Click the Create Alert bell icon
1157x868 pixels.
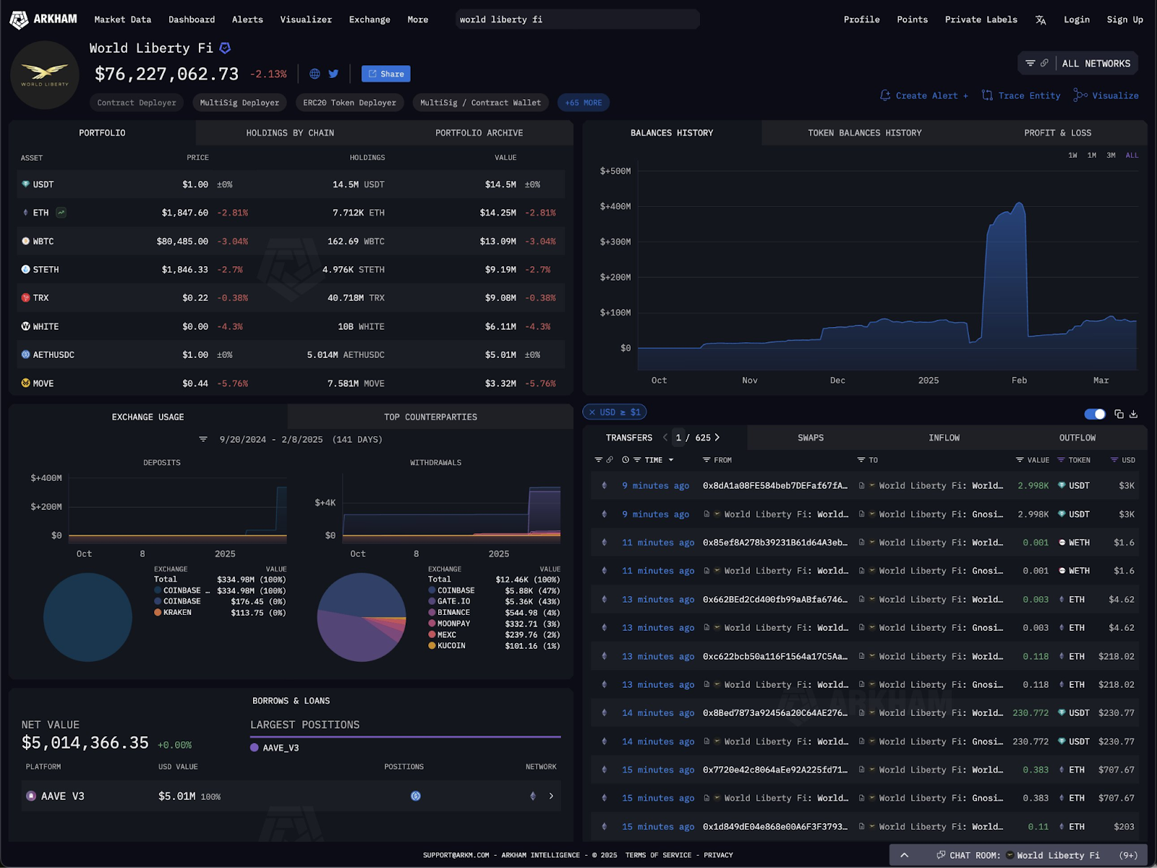click(885, 95)
